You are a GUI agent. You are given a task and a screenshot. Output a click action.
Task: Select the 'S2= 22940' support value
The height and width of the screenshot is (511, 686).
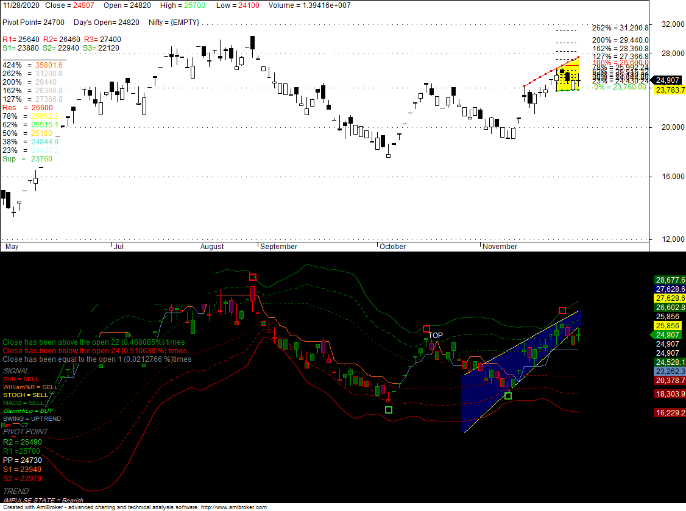tap(61, 48)
